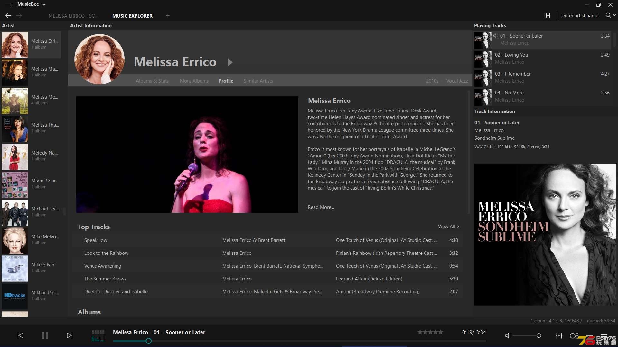Image resolution: width=618 pixels, height=347 pixels.
Task: Choose Miami Soun... artist entry
Action: tap(31, 184)
